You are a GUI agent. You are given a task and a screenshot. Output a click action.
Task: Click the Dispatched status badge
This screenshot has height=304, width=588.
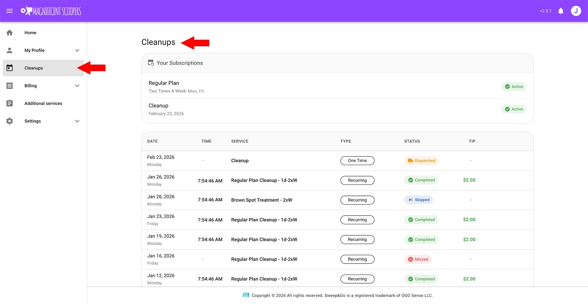(421, 161)
